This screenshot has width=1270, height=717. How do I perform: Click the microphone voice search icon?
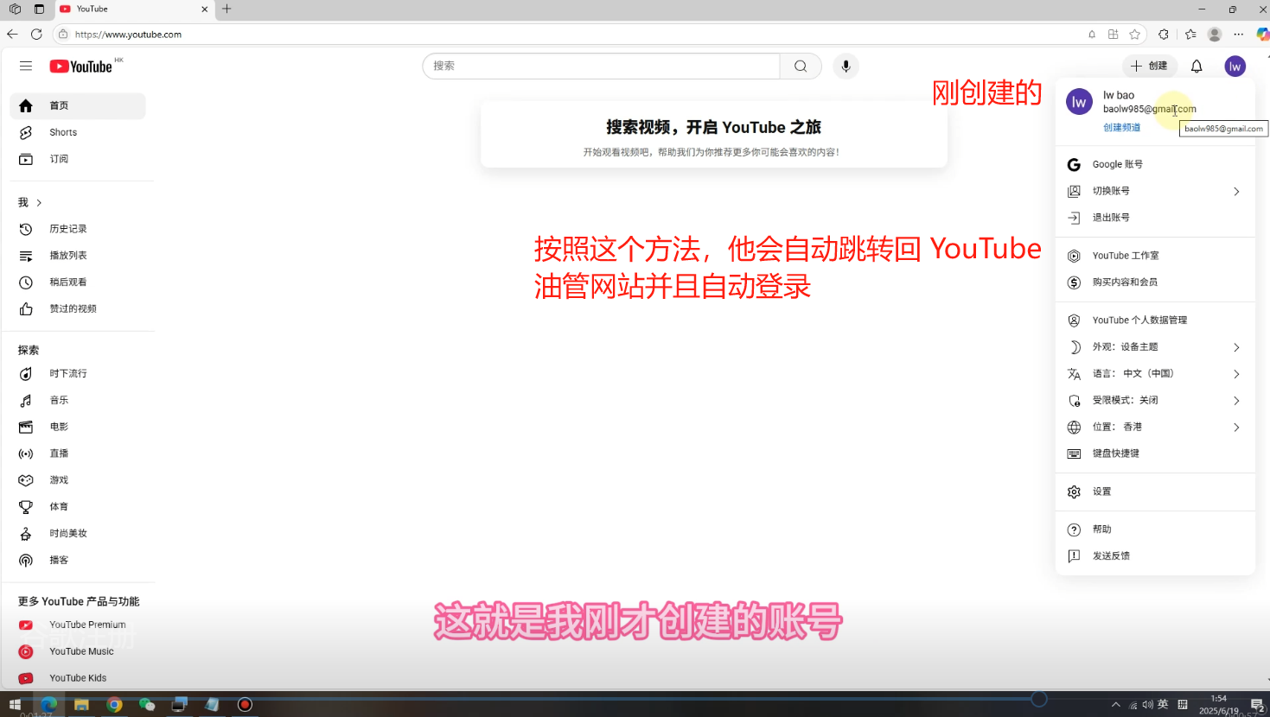click(846, 67)
